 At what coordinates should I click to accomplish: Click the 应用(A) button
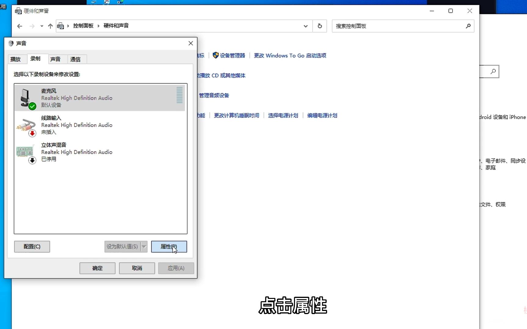[176, 268]
